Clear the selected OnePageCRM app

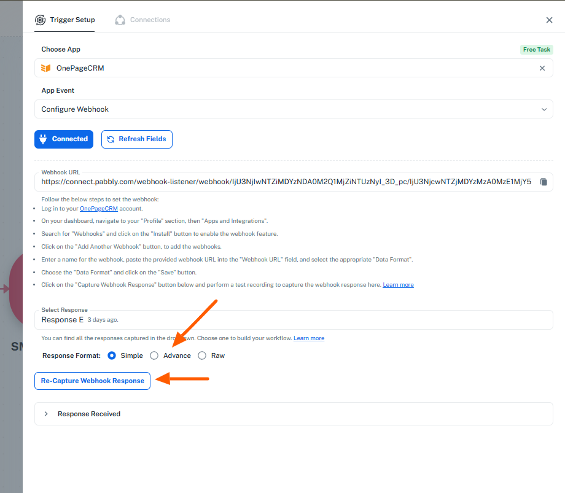[542, 68]
